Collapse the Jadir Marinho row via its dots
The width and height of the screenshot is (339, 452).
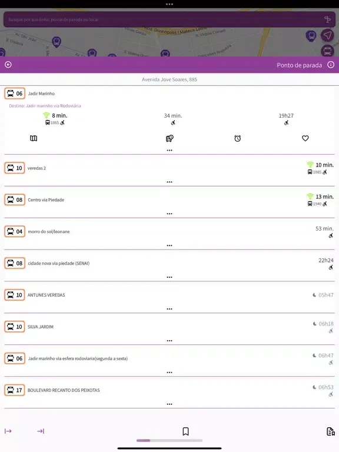tap(169, 150)
